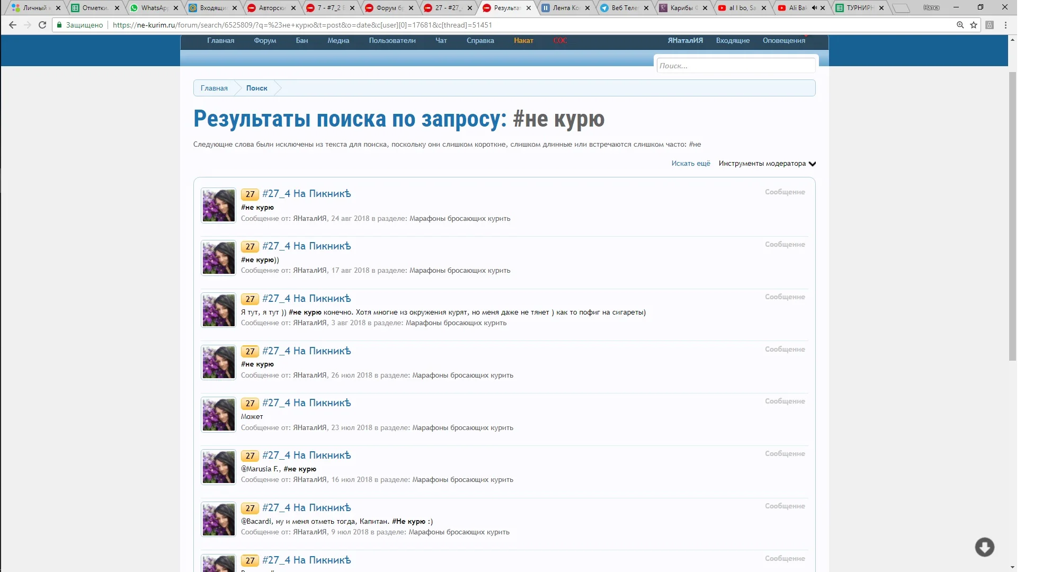Click the ЯНаталИЯ username link

point(309,218)
